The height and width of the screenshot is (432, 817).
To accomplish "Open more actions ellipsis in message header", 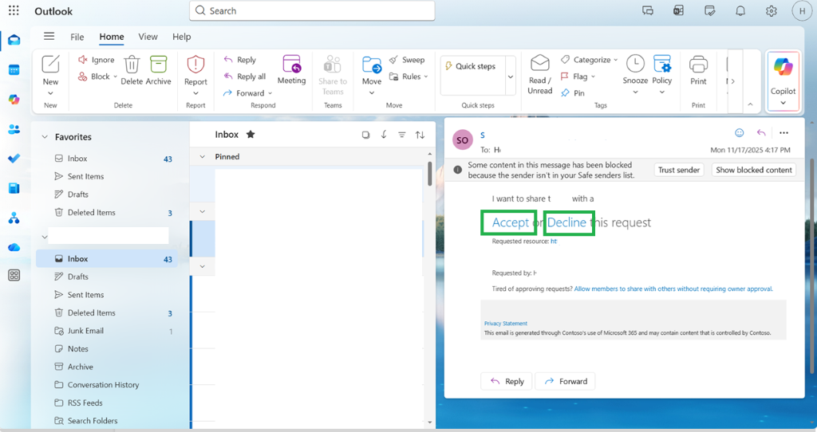I will [783, 133].
